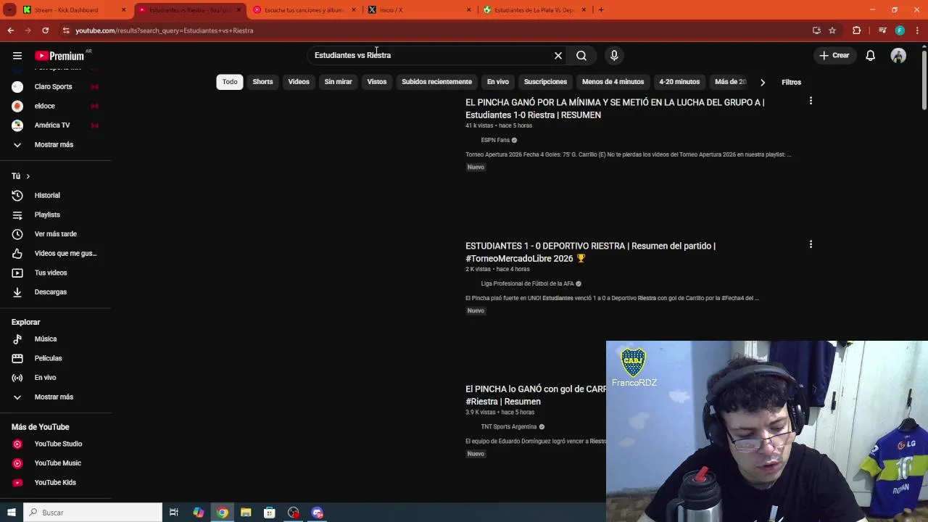Select the Sin mirar filter chip
Viewport: 928px width, 522px height.
coord(338,82)
